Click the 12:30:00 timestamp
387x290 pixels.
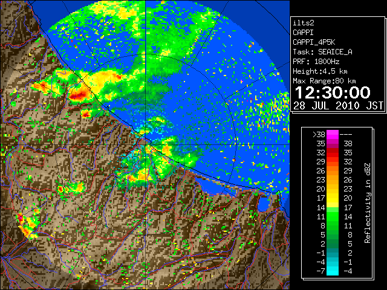pos(333,92)
